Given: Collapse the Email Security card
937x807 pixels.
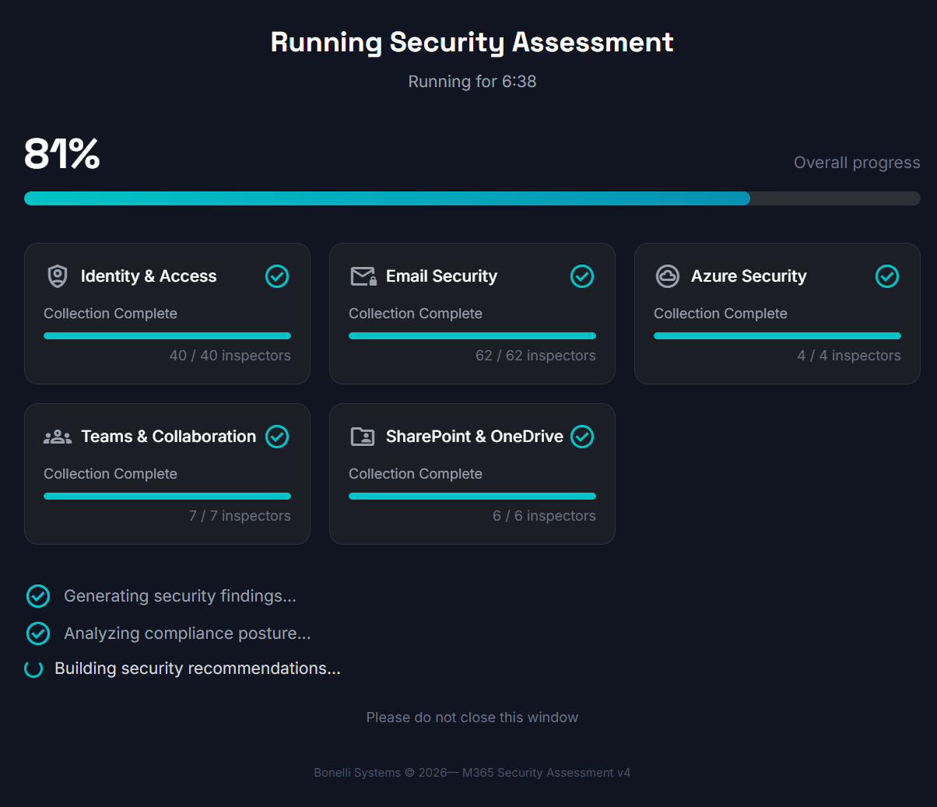Looking at the screenshot, I should point(472,313).
